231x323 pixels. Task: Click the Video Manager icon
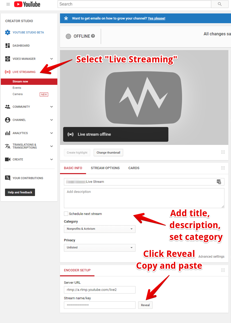[x=8, y=59]
